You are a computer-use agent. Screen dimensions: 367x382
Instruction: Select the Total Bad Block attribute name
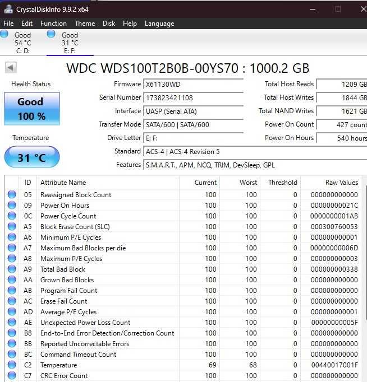63,269
